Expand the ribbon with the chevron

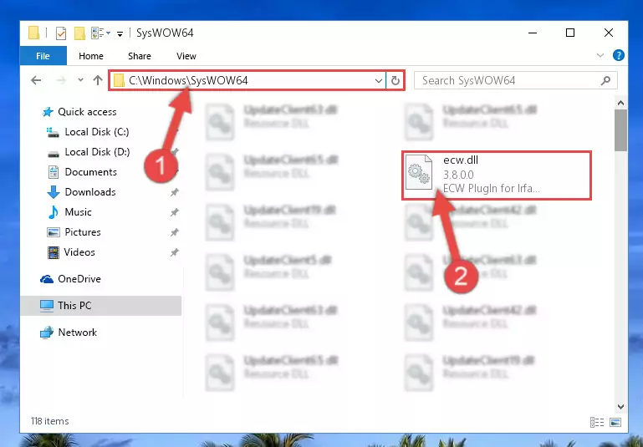tap(600, 55)
